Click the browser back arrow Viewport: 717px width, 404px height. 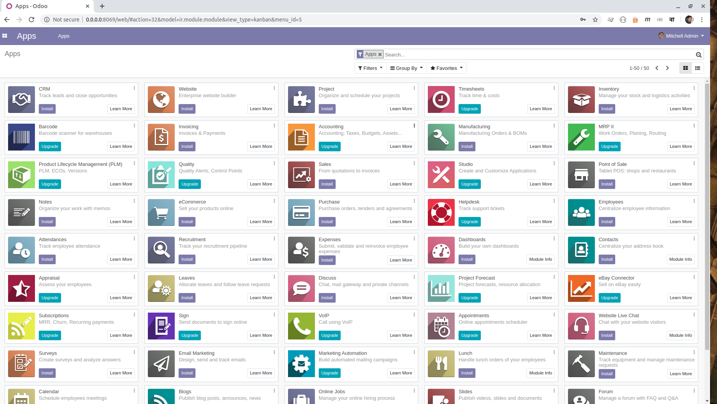(7, 20)
